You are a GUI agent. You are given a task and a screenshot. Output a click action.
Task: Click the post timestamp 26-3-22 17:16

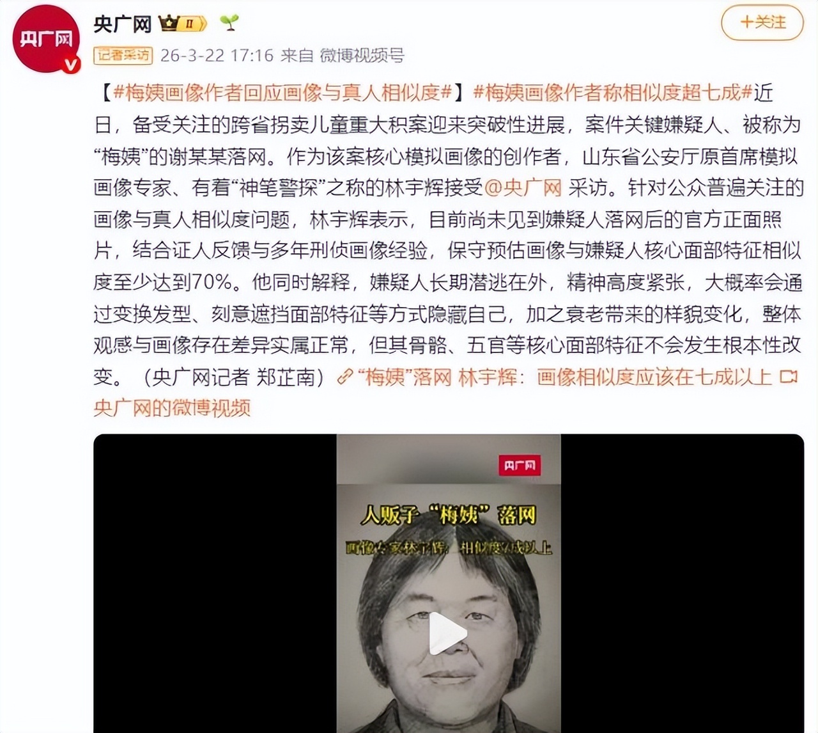tap(217, 56)
